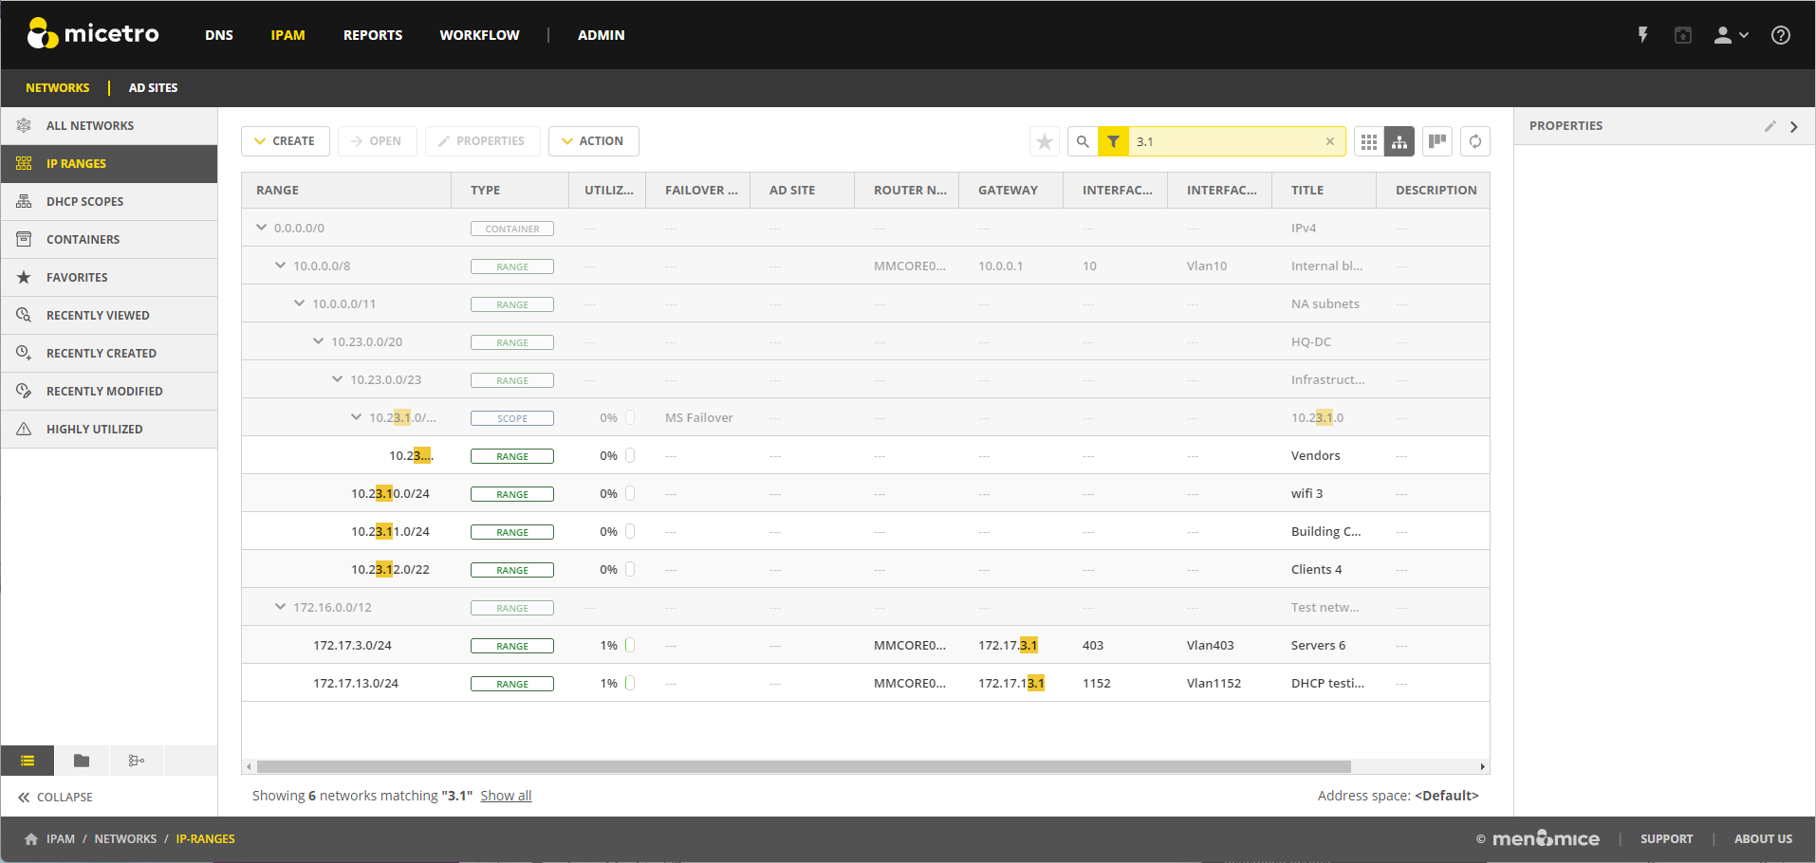Collapse the 10.23.0.0/20 range tree node
1816x863 pixels.
pyautogui.click(x=318, y=341)
